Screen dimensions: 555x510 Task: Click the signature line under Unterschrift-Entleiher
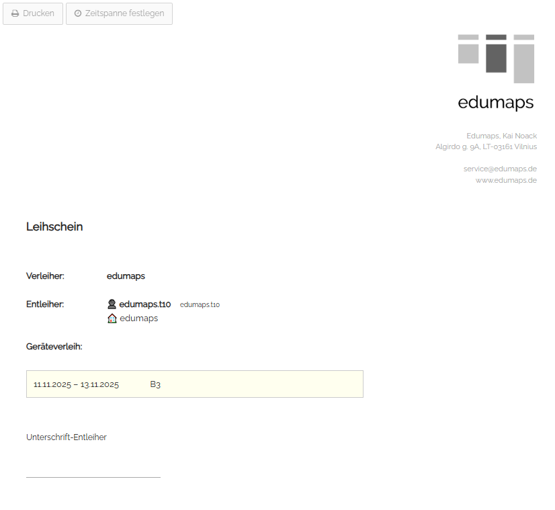tap(93, 477)
